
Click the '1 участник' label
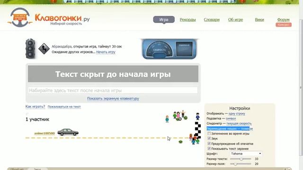point(37,119)
